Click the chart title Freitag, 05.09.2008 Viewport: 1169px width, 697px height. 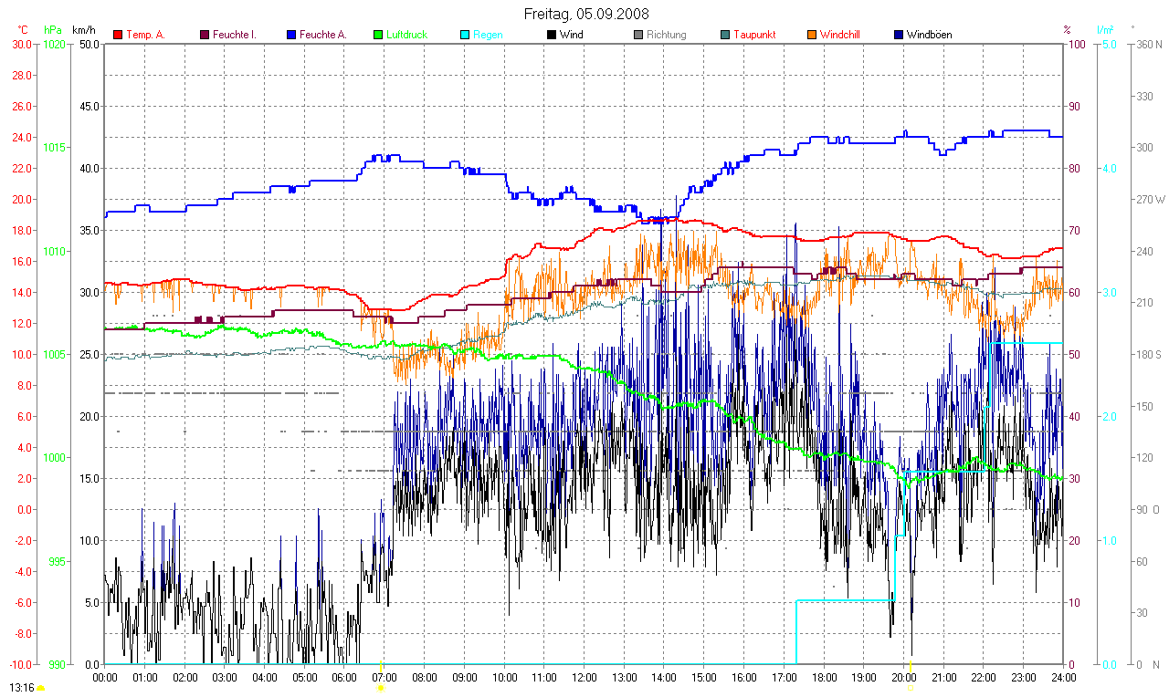pos(584,14)
